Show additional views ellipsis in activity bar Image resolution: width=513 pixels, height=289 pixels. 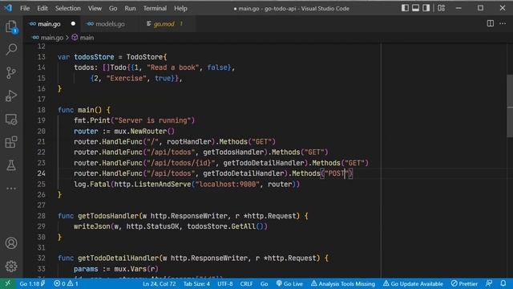tap(11, 189)
